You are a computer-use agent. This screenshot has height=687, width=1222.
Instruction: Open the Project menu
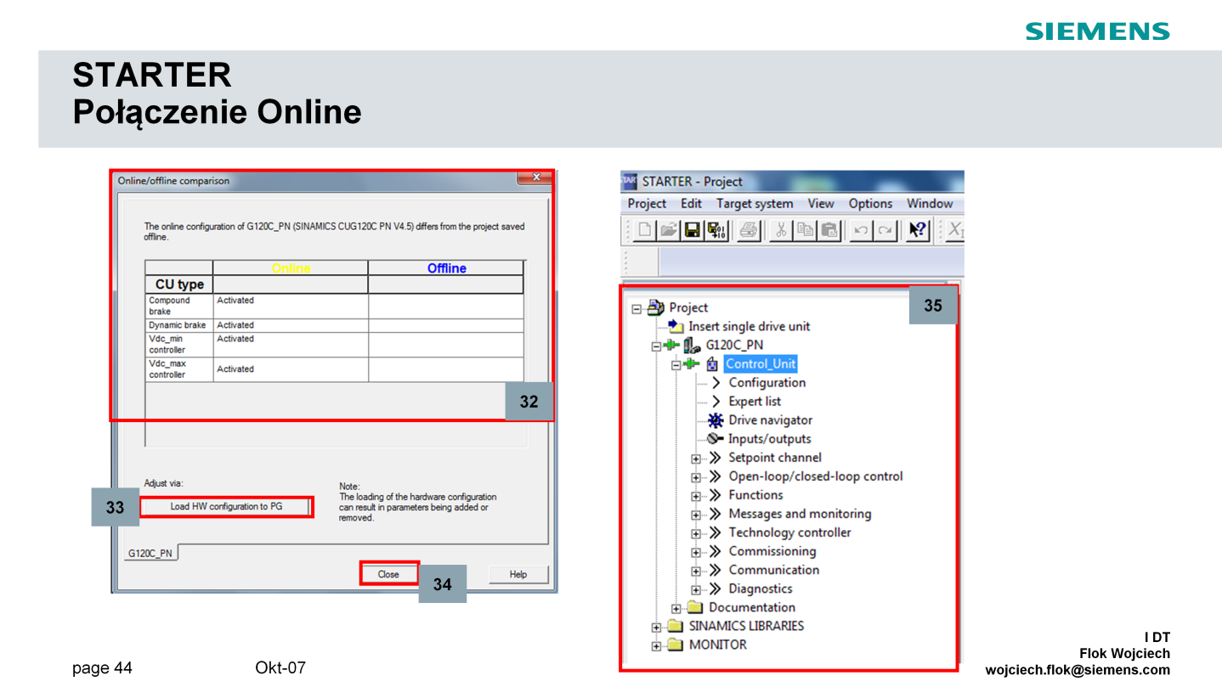point(647,203)
